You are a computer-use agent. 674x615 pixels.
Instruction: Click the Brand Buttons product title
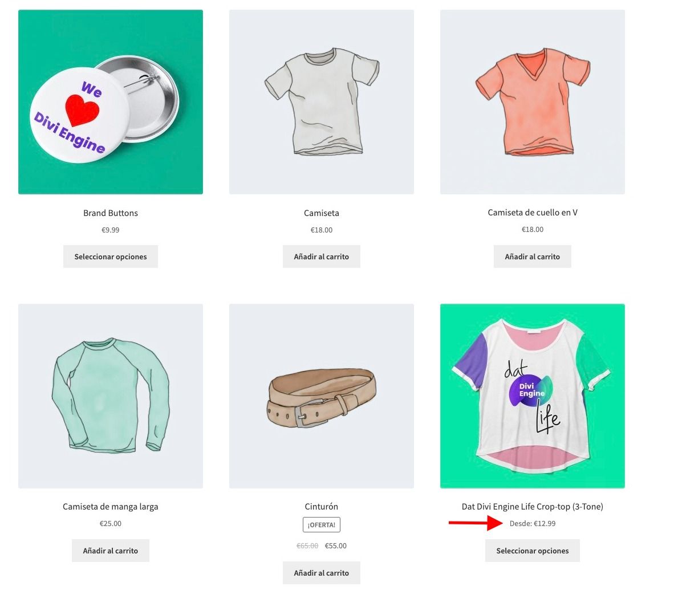click(x=111, y=213)
